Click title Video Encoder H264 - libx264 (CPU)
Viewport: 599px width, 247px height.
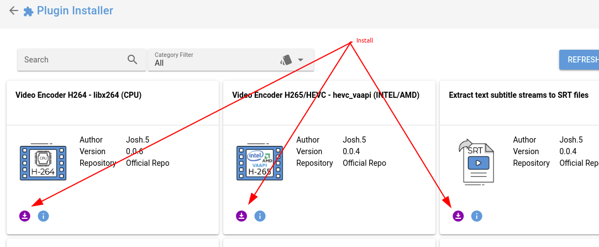pyautogui.click(x=78, y=95)
